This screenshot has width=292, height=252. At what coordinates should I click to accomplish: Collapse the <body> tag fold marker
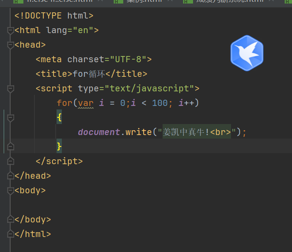point(11,191)
